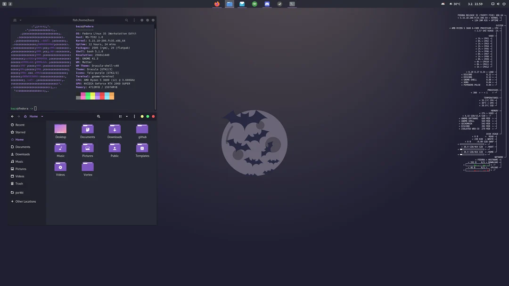Click the search icon in the Files toolbar
This screenshot has height=286, width=509.
pyautogui.click(x=98, y=116)
